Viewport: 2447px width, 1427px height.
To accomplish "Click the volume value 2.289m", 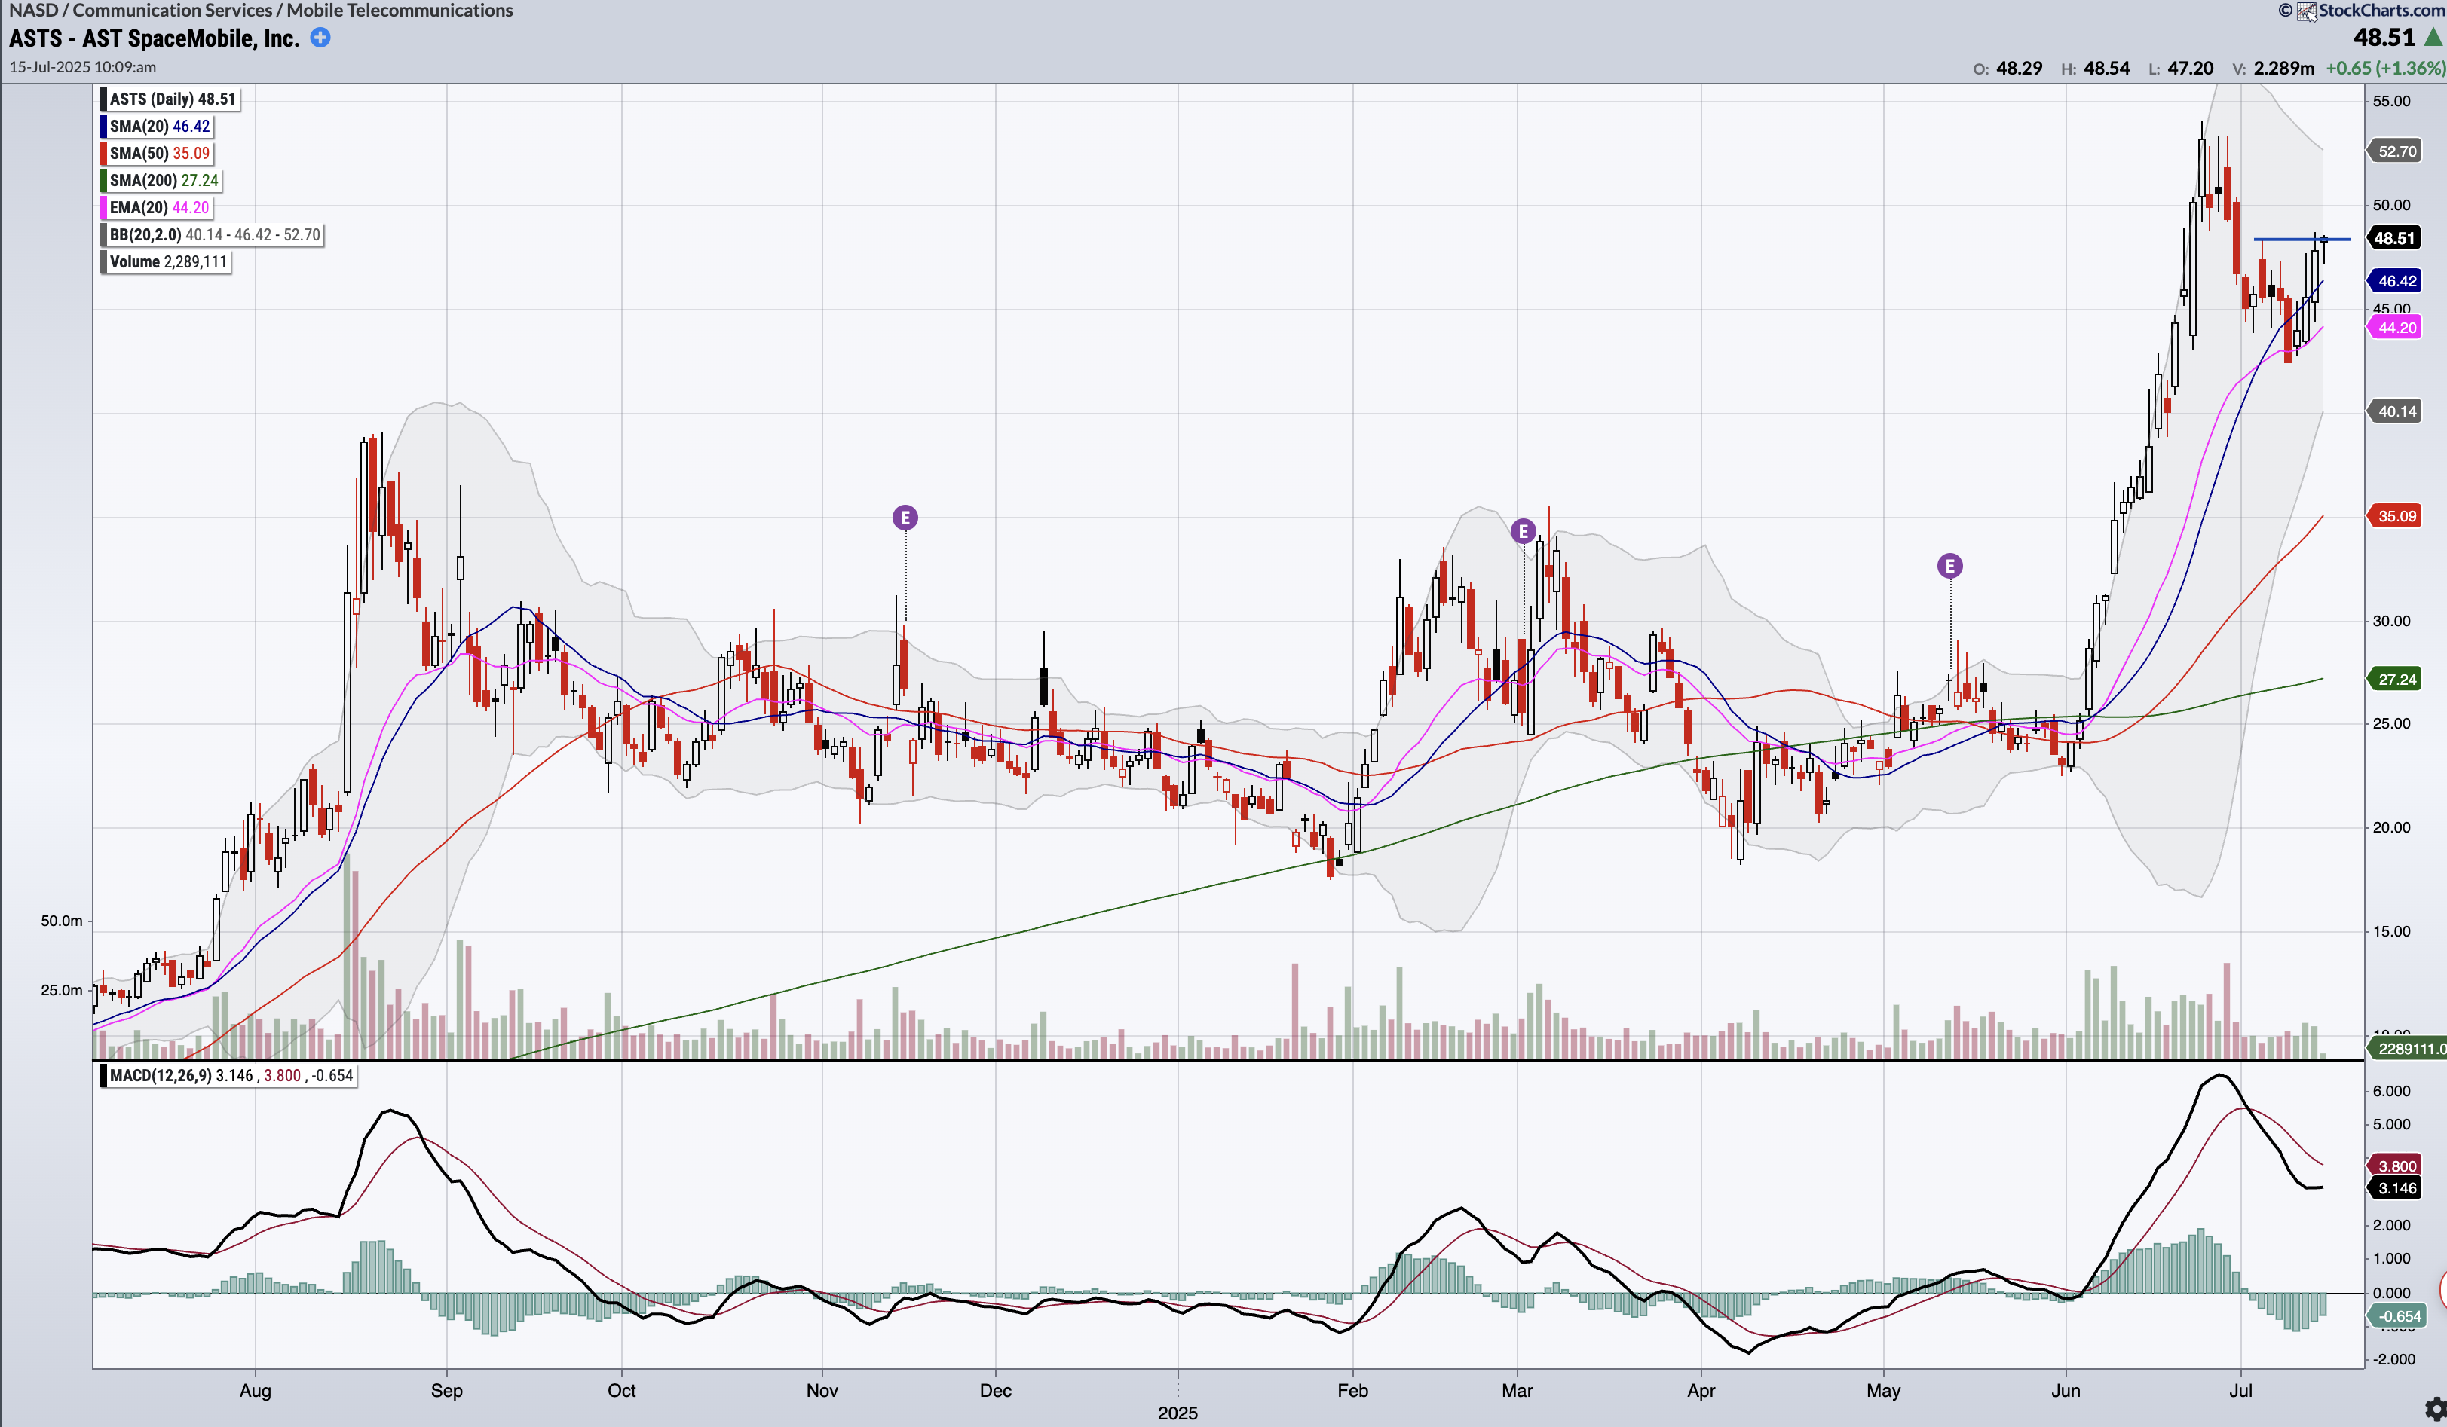I will 2283,68.
